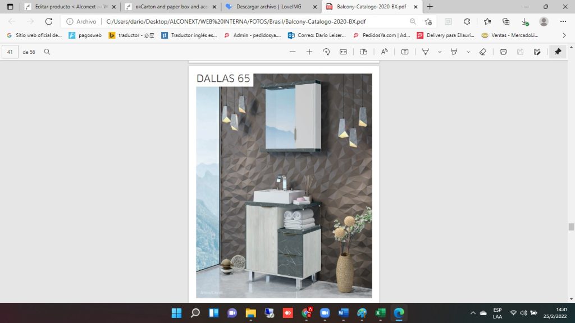Open the pagosweb bookmark
Viewport: 575px width, 323px height.
pyautogui.click(x=85, y=35)
